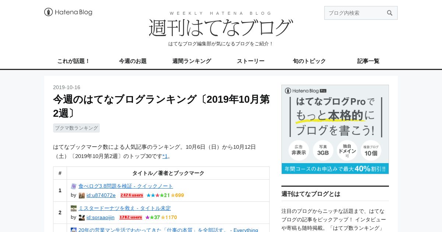Click the 2474 users bookmark badge
The height and width of the screenshot is (232, 442).
(132, 195)
